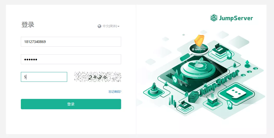Click the captcha answer box containing 5

click(44, 77)
